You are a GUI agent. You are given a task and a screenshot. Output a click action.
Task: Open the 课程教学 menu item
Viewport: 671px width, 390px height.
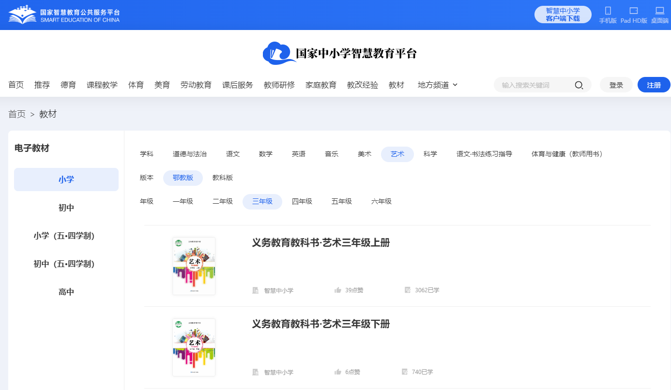click(x=102, y=85)
